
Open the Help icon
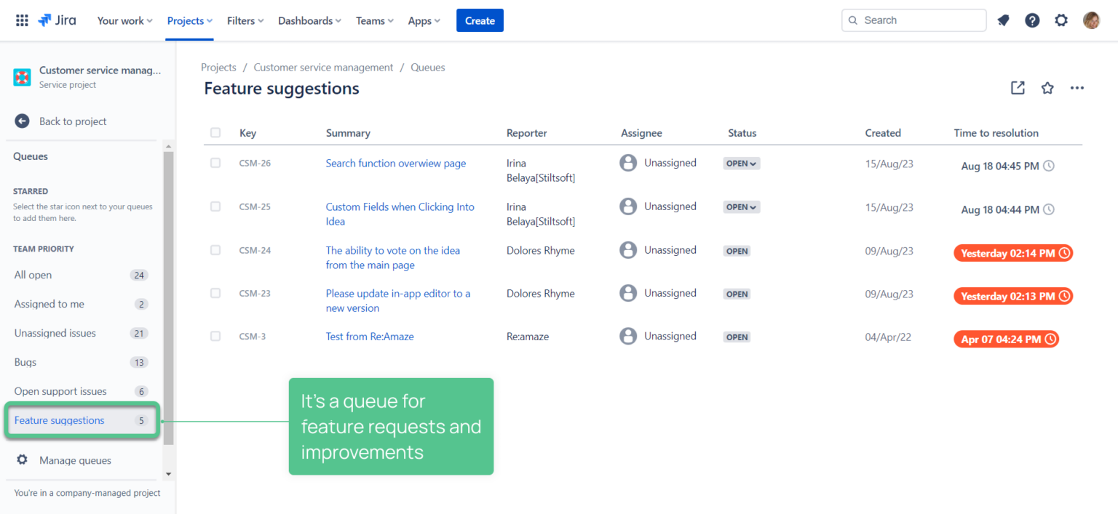click(1032, 20)
